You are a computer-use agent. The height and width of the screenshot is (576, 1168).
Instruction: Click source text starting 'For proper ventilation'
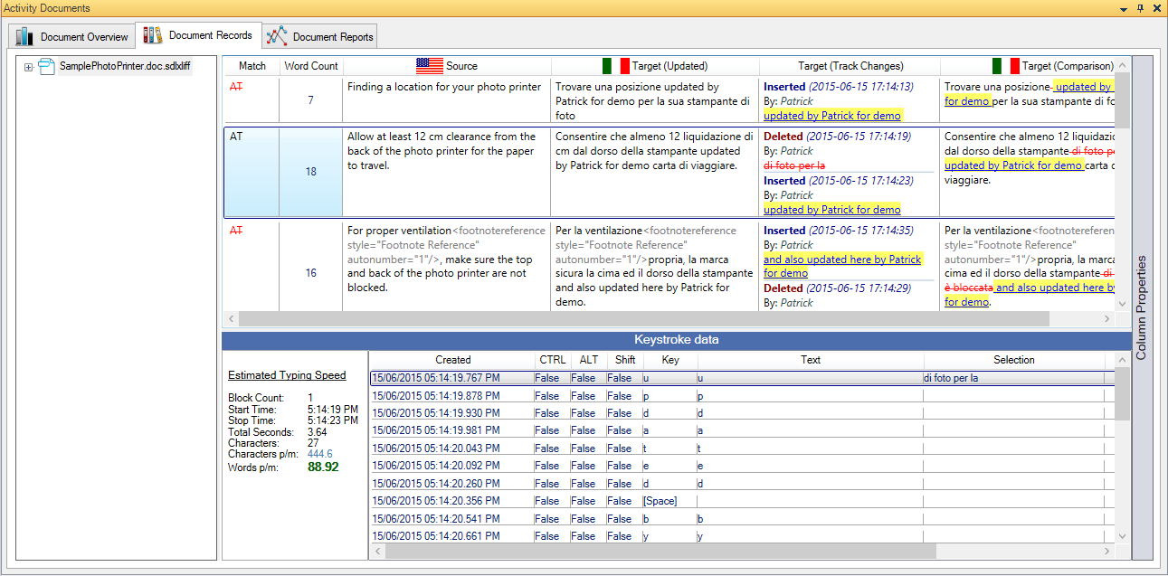pos(446,259)
